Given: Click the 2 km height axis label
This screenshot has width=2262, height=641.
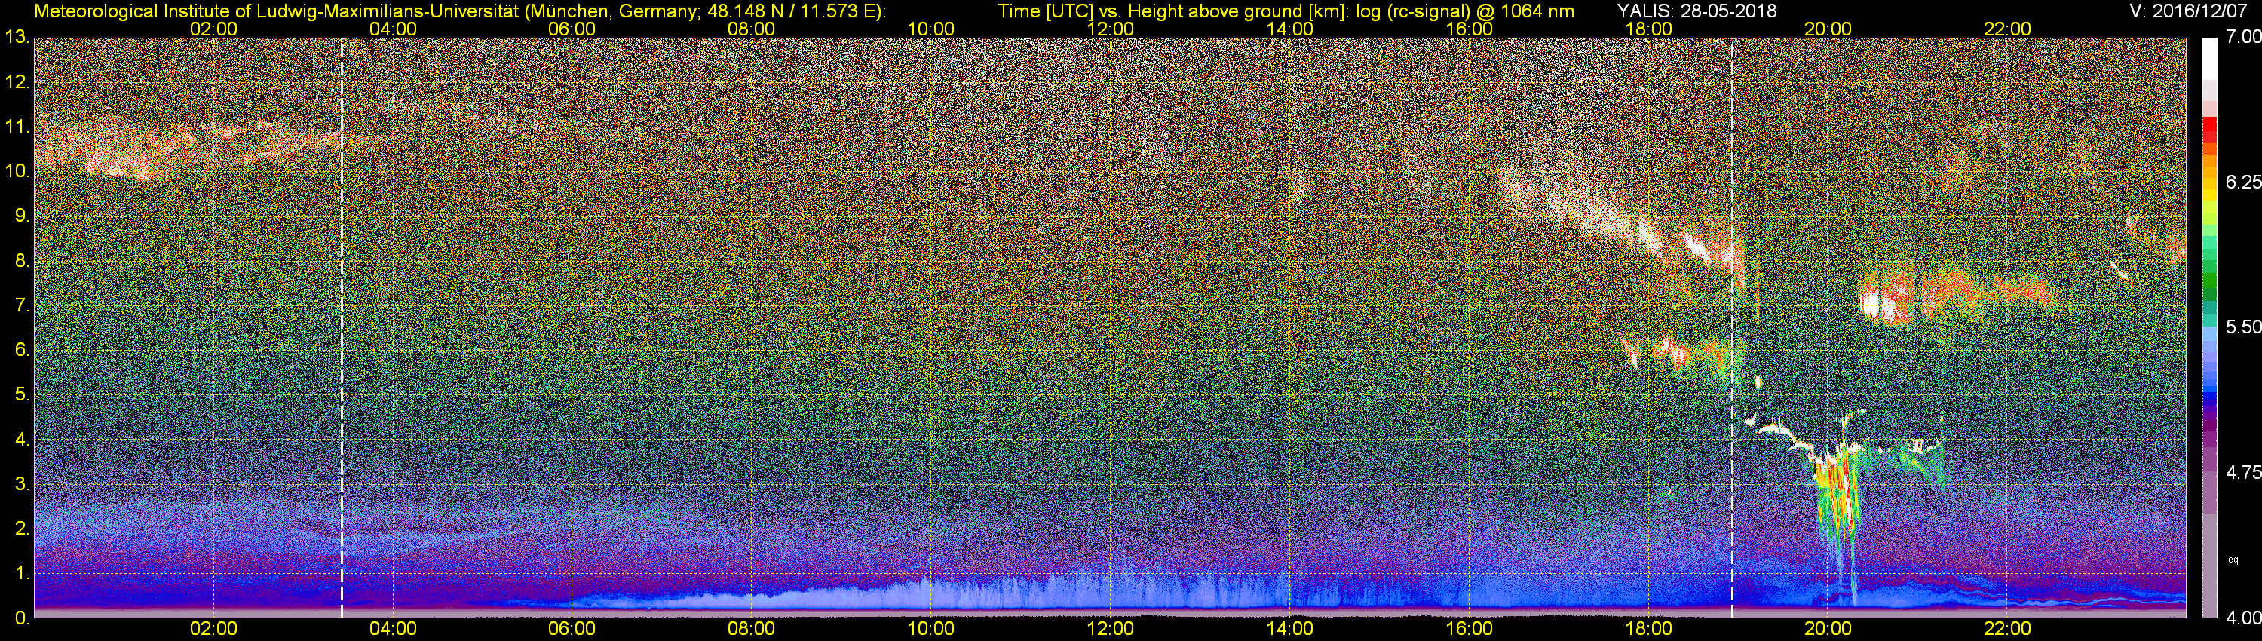Looking at the screenshot, I should coord(21,529).
